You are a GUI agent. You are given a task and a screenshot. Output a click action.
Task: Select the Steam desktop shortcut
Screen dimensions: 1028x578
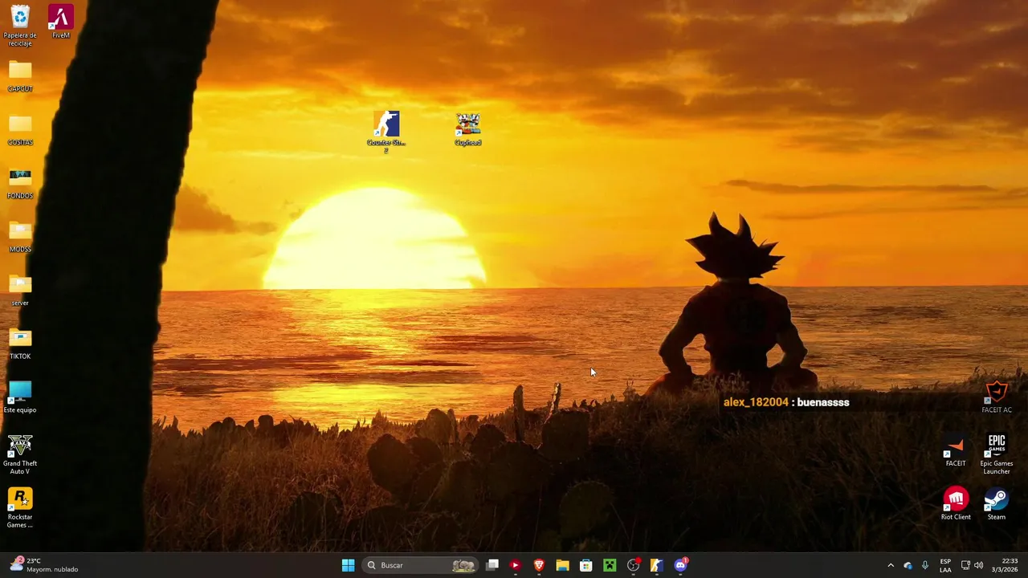[997, 504]
